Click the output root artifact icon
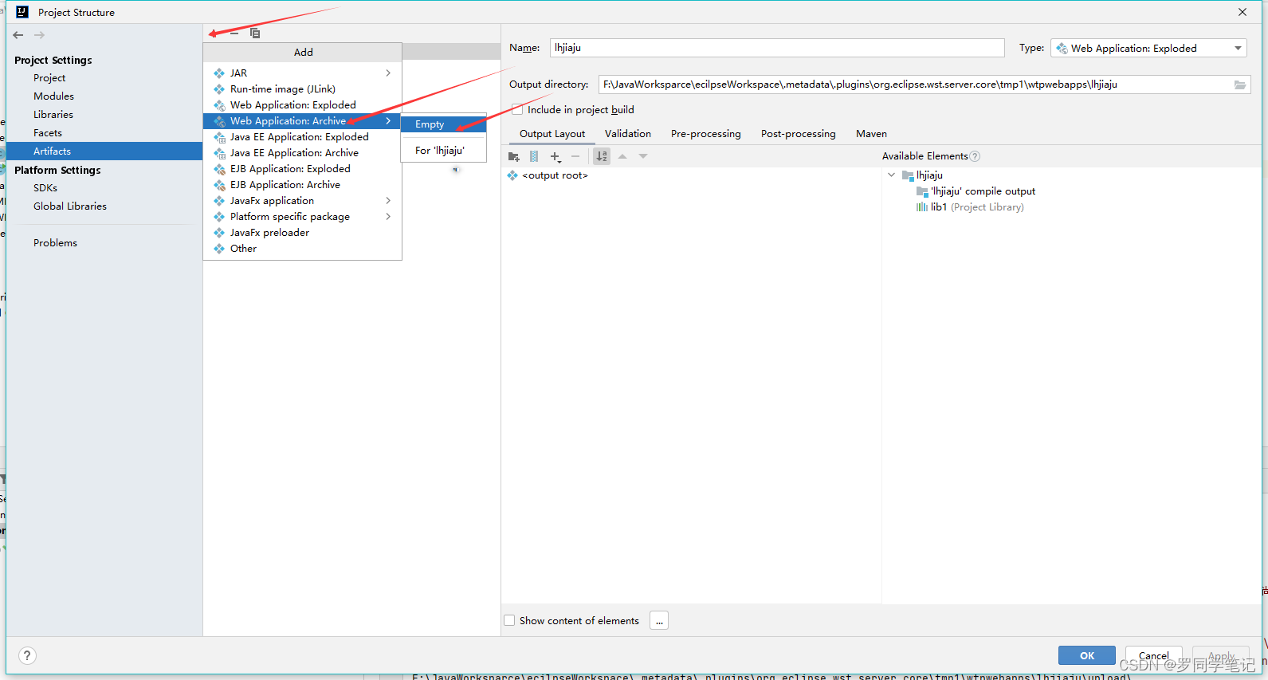This screenshot has width=1268, height=680. coord(512,175)
